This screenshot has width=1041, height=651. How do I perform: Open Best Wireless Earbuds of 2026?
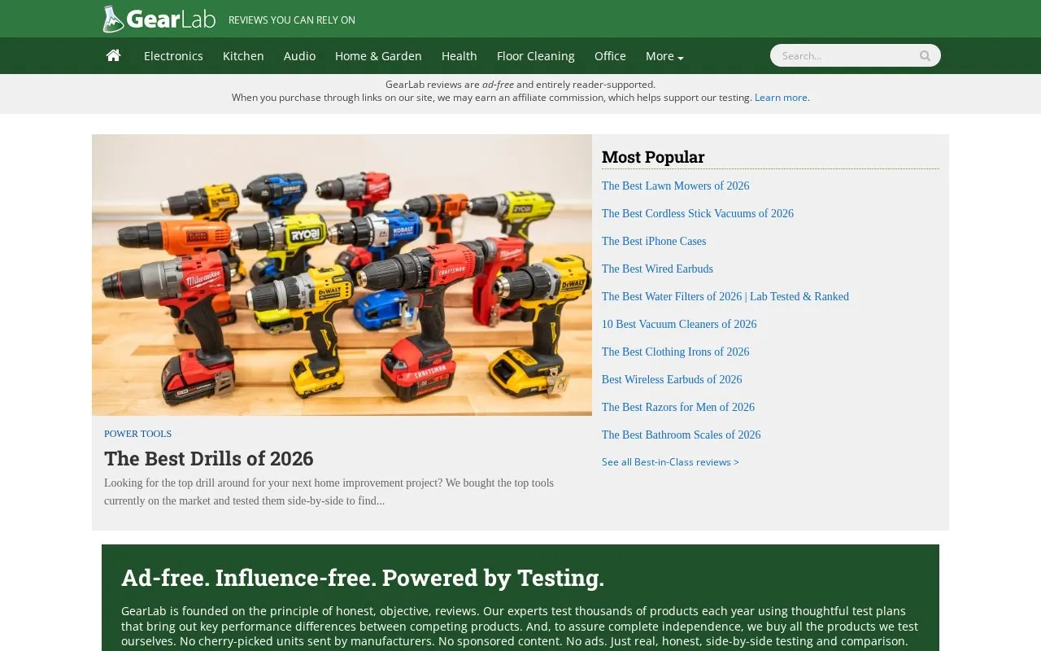[x=672, y=379]
